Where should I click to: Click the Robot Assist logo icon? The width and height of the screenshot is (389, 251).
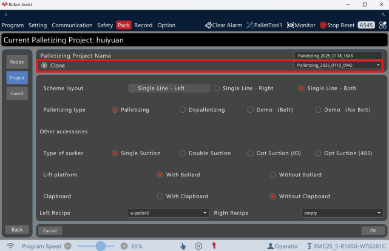4,4
